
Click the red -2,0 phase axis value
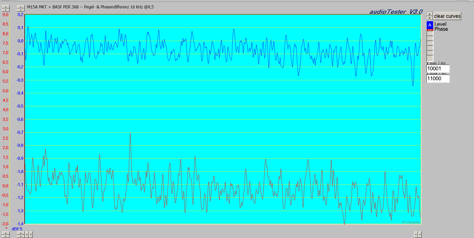click(5, 224)
